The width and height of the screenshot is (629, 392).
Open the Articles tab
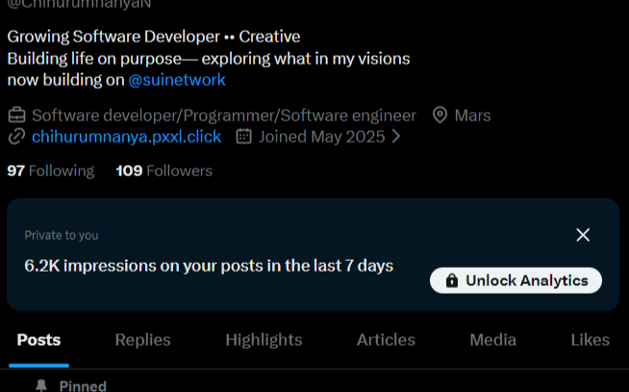coord(386,340)
